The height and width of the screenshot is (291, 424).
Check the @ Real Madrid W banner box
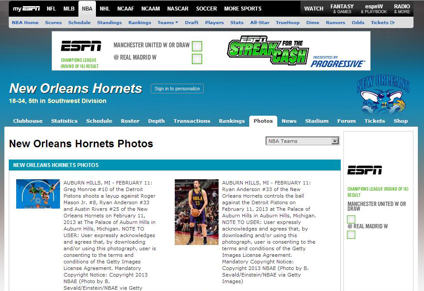click(197, 58)
